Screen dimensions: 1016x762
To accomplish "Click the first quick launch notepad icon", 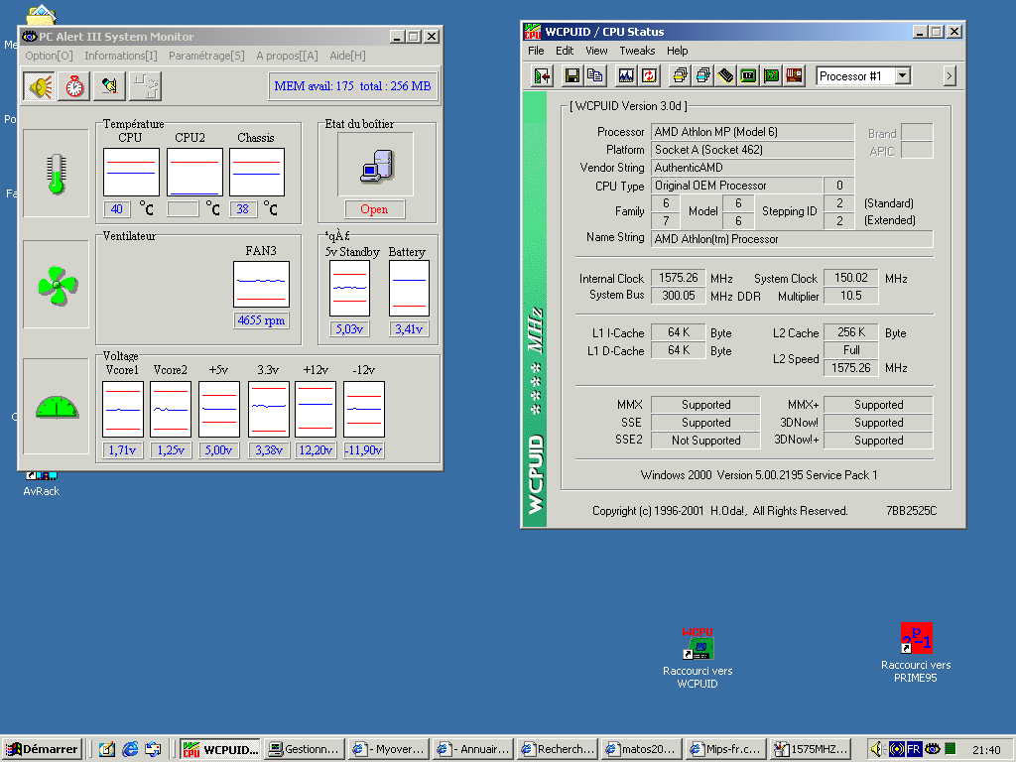I will coord(107,749).
